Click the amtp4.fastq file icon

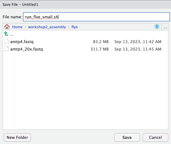point(7,41)
